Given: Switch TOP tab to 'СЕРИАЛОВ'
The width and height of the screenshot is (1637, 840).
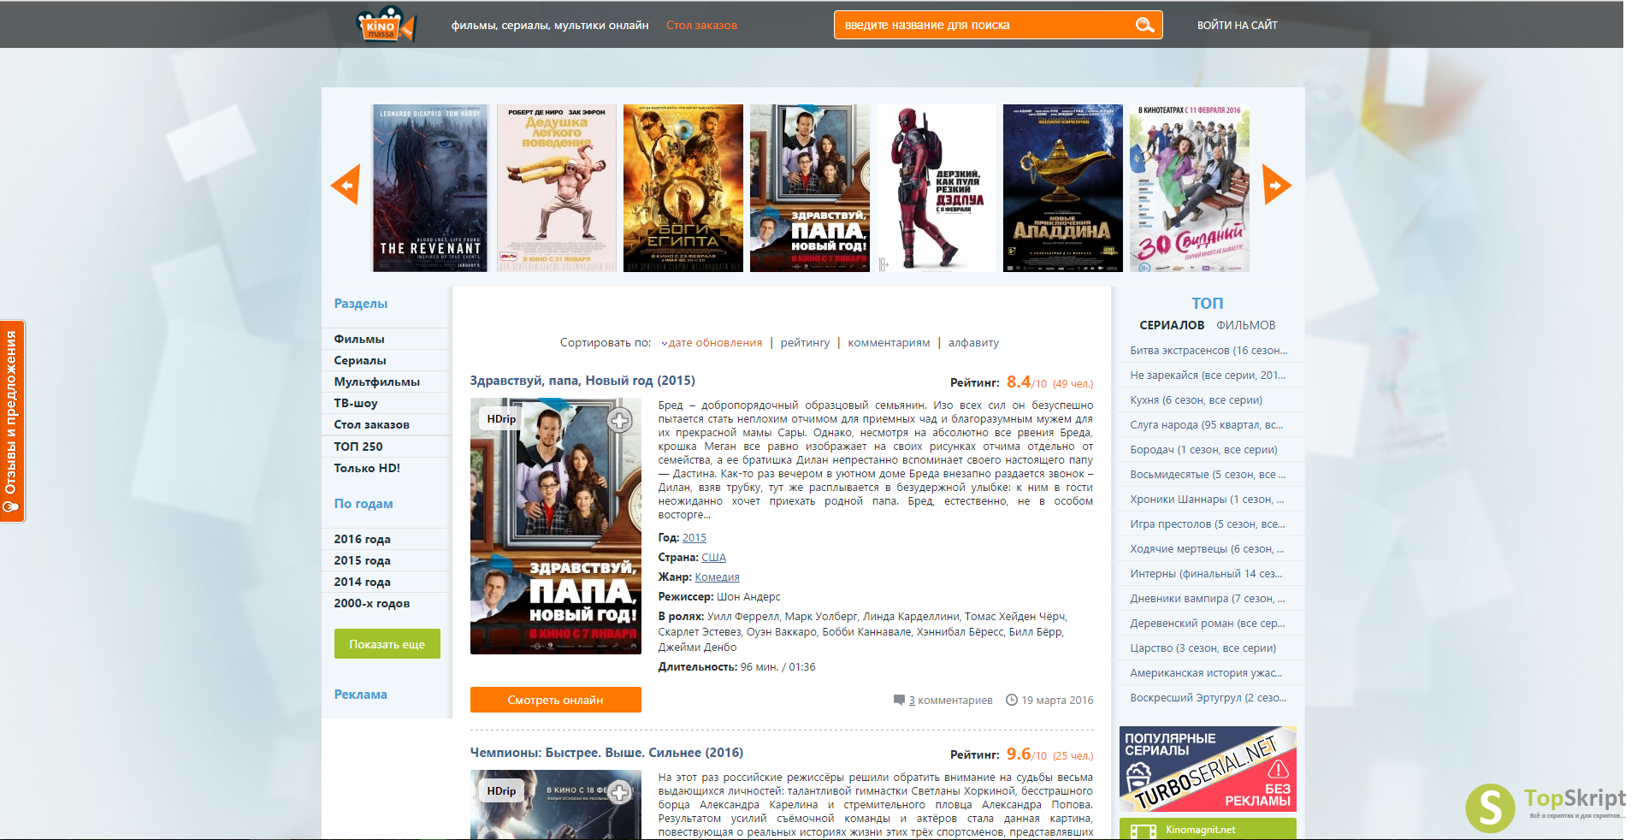Looking at the screenshot, I should [x=1172, y=325].
